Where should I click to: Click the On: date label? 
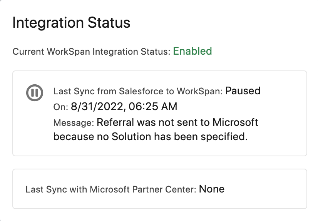coord(60,107)
